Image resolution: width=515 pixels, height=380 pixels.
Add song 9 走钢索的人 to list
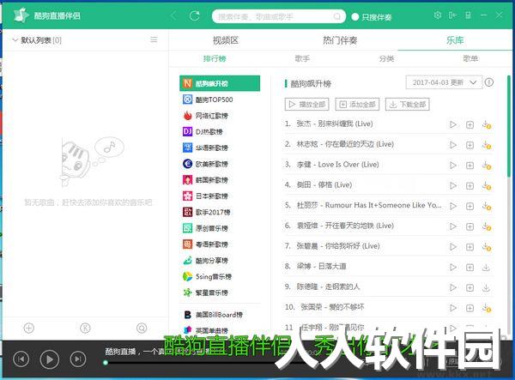pyautogui.click(x=470, y=288)
